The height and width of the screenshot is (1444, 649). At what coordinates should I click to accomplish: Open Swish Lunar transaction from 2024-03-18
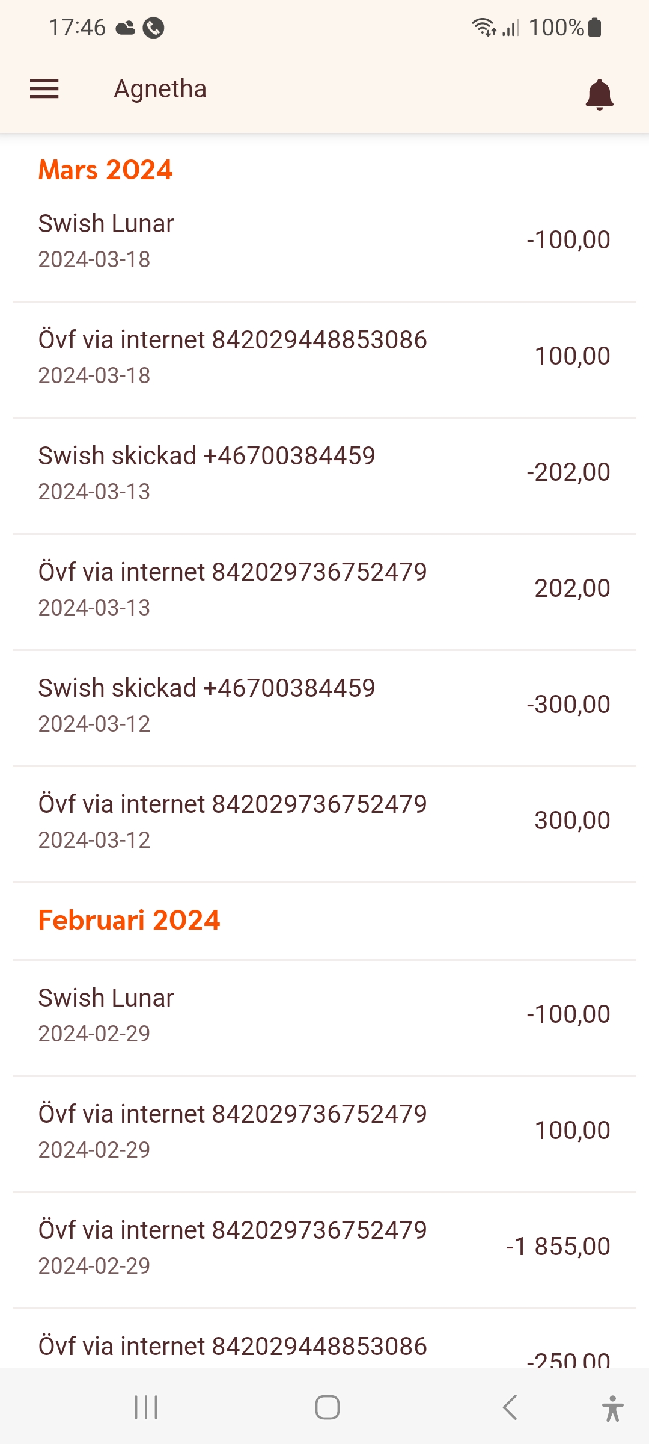tap(324, 241)
